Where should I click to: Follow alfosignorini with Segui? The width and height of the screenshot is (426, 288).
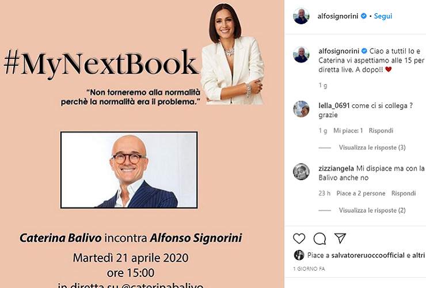click(383, 16)
